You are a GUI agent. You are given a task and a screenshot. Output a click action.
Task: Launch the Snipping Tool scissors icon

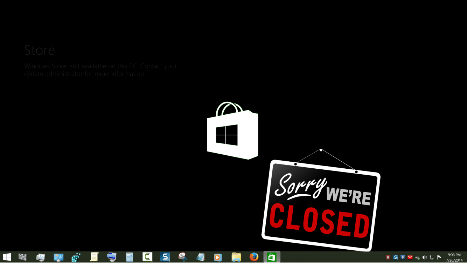(x=183, y=257)
